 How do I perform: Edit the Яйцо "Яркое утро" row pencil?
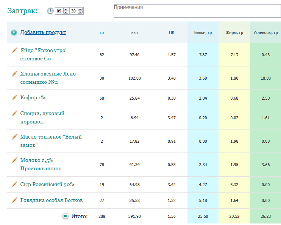click(14, 51)
